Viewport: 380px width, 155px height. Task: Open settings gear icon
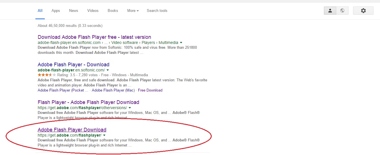[x=363, y=11]
